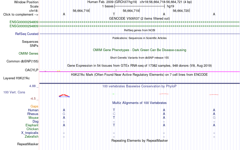This screenshot has width=240, height=150.
Task: Open 100 Vert. Cons track label
Action: (14, 92)
